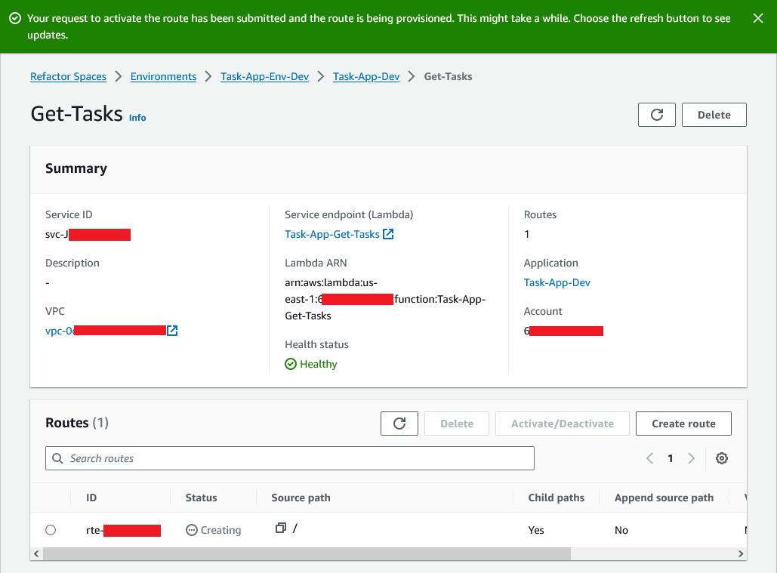Screen dimensions: 777x573
Task: Click the success checkmark icon in the banner
Action: pos(15,18)
